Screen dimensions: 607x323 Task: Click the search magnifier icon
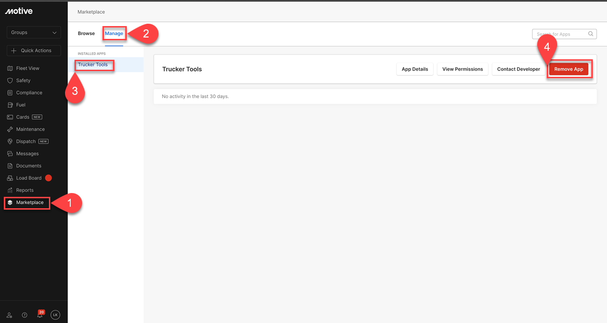[x=591, y=34]
